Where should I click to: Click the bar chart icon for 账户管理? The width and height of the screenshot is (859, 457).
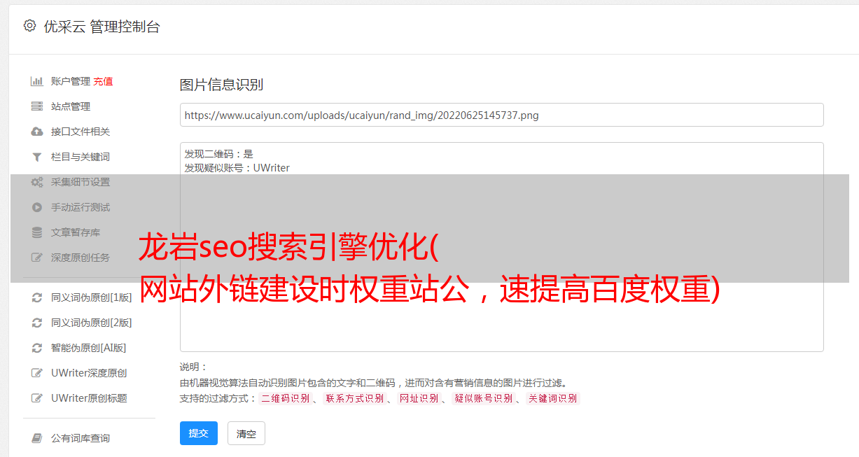tap(36, 81)
